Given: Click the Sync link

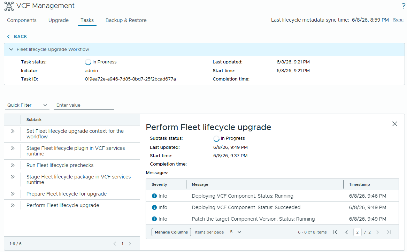Looking at the screenshot, I should pyautogui.click(x=398, y=20).
